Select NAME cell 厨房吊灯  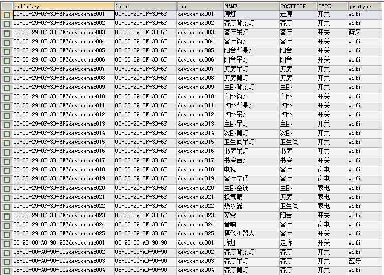coord(251,69)
